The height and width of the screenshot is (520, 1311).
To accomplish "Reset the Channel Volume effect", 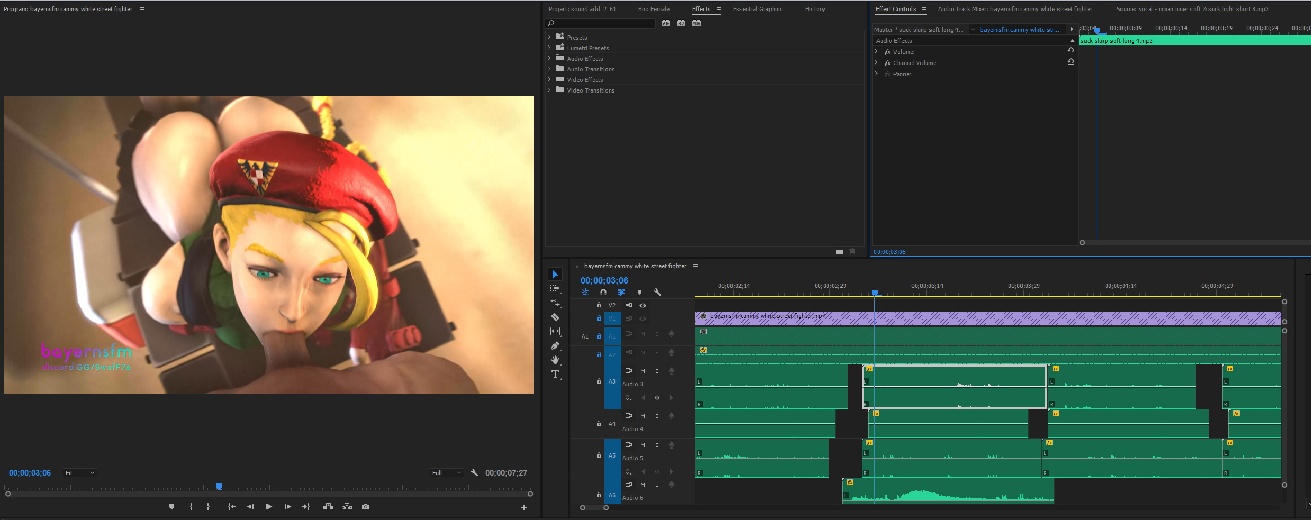I will 1070,62.
